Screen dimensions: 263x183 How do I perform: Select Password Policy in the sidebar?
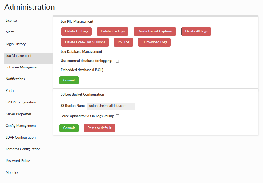18,161
